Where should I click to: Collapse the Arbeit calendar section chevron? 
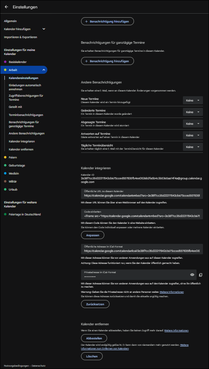(44, 70)
